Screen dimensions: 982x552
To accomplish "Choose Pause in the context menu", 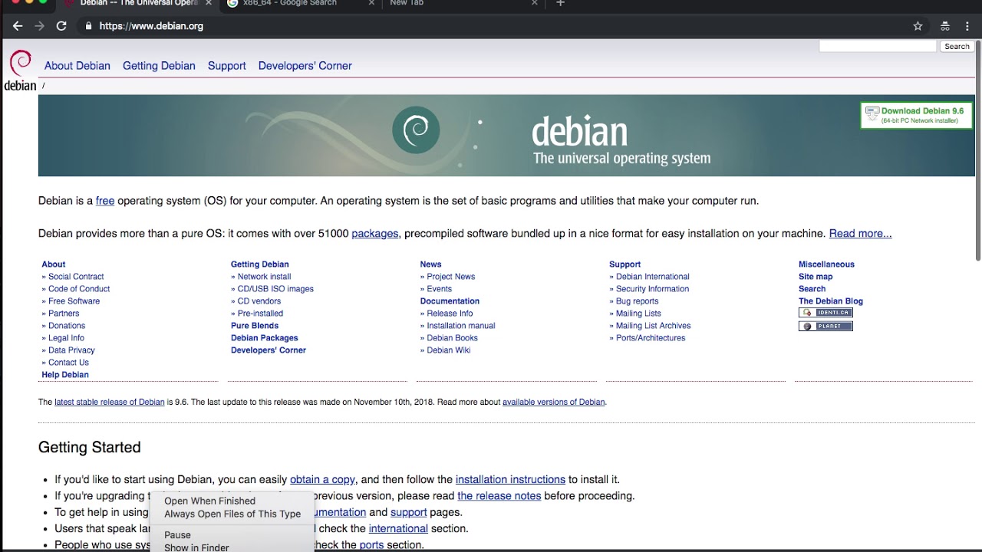I will coord(232,534).
